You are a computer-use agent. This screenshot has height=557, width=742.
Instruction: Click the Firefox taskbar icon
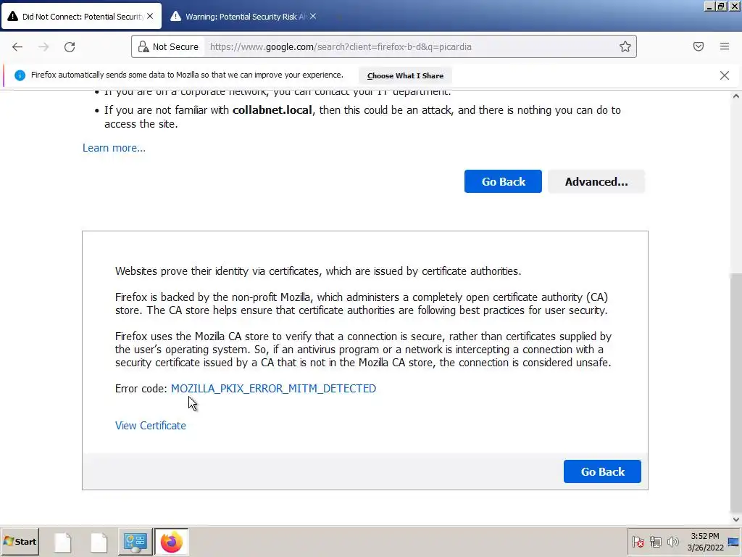171,542
